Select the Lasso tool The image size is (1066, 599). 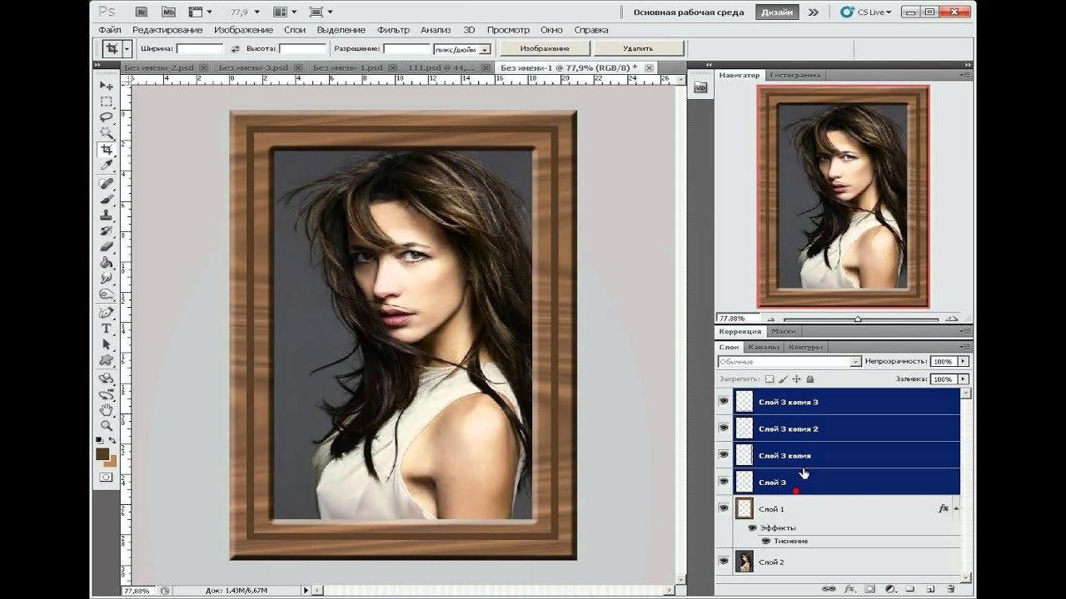(107, 117)
